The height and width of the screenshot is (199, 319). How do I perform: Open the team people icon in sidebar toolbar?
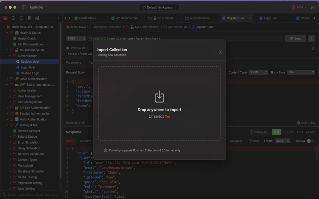click(x=37, y=18)
